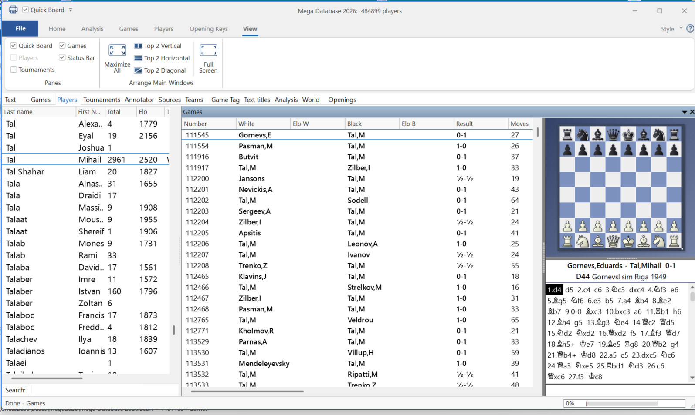Open the Games pane dropdown arrow
695x415 pixels.
click(x=685, y=112)
